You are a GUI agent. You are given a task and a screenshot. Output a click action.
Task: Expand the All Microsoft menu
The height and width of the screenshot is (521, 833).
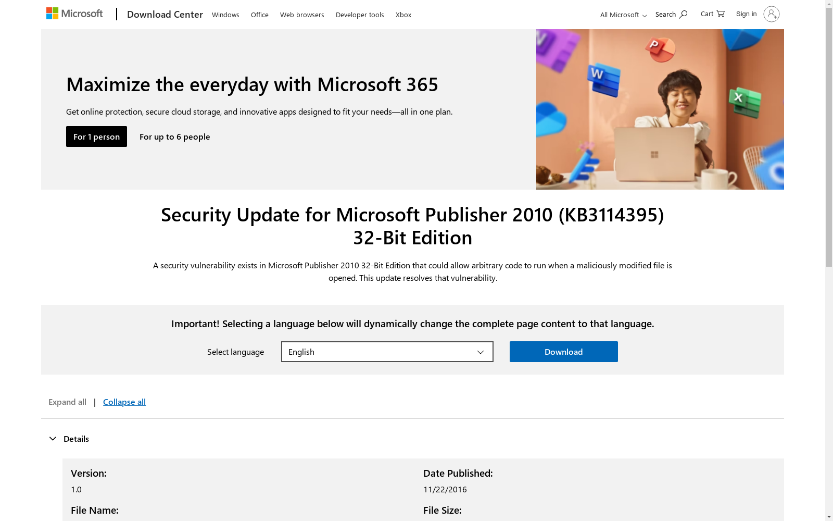[623, 15]
